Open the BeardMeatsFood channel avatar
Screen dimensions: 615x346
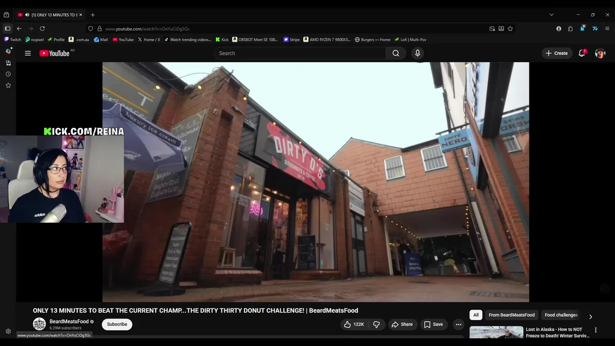(x=39, y=324)
